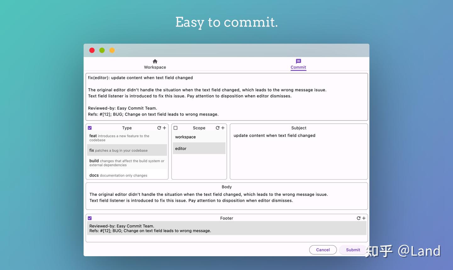This screenshot has width=453, height=270.
Task: Click the home icon above Workspace
Action: coord(155,61)
